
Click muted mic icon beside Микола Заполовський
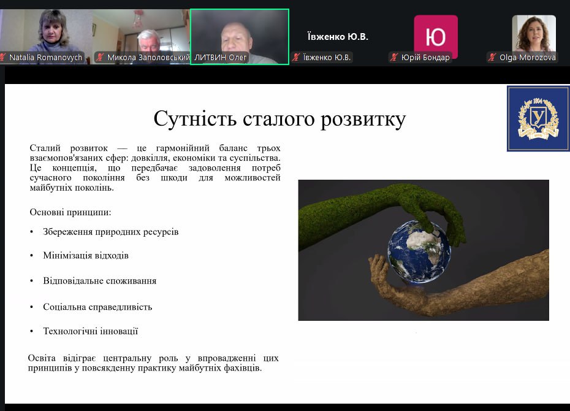point(100,58)
